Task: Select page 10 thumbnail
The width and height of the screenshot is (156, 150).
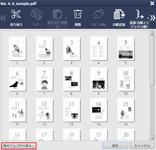Action: (126, 79)
